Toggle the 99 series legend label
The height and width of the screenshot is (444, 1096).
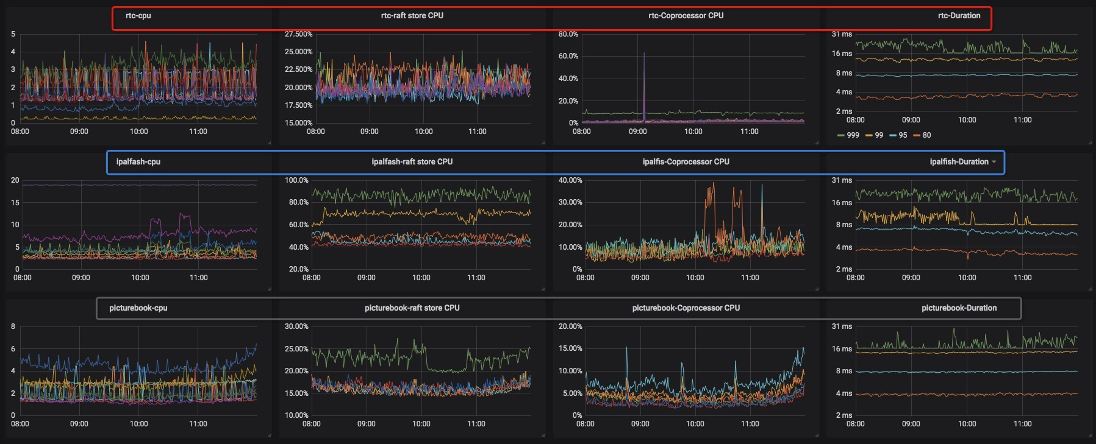pos(879,135)
